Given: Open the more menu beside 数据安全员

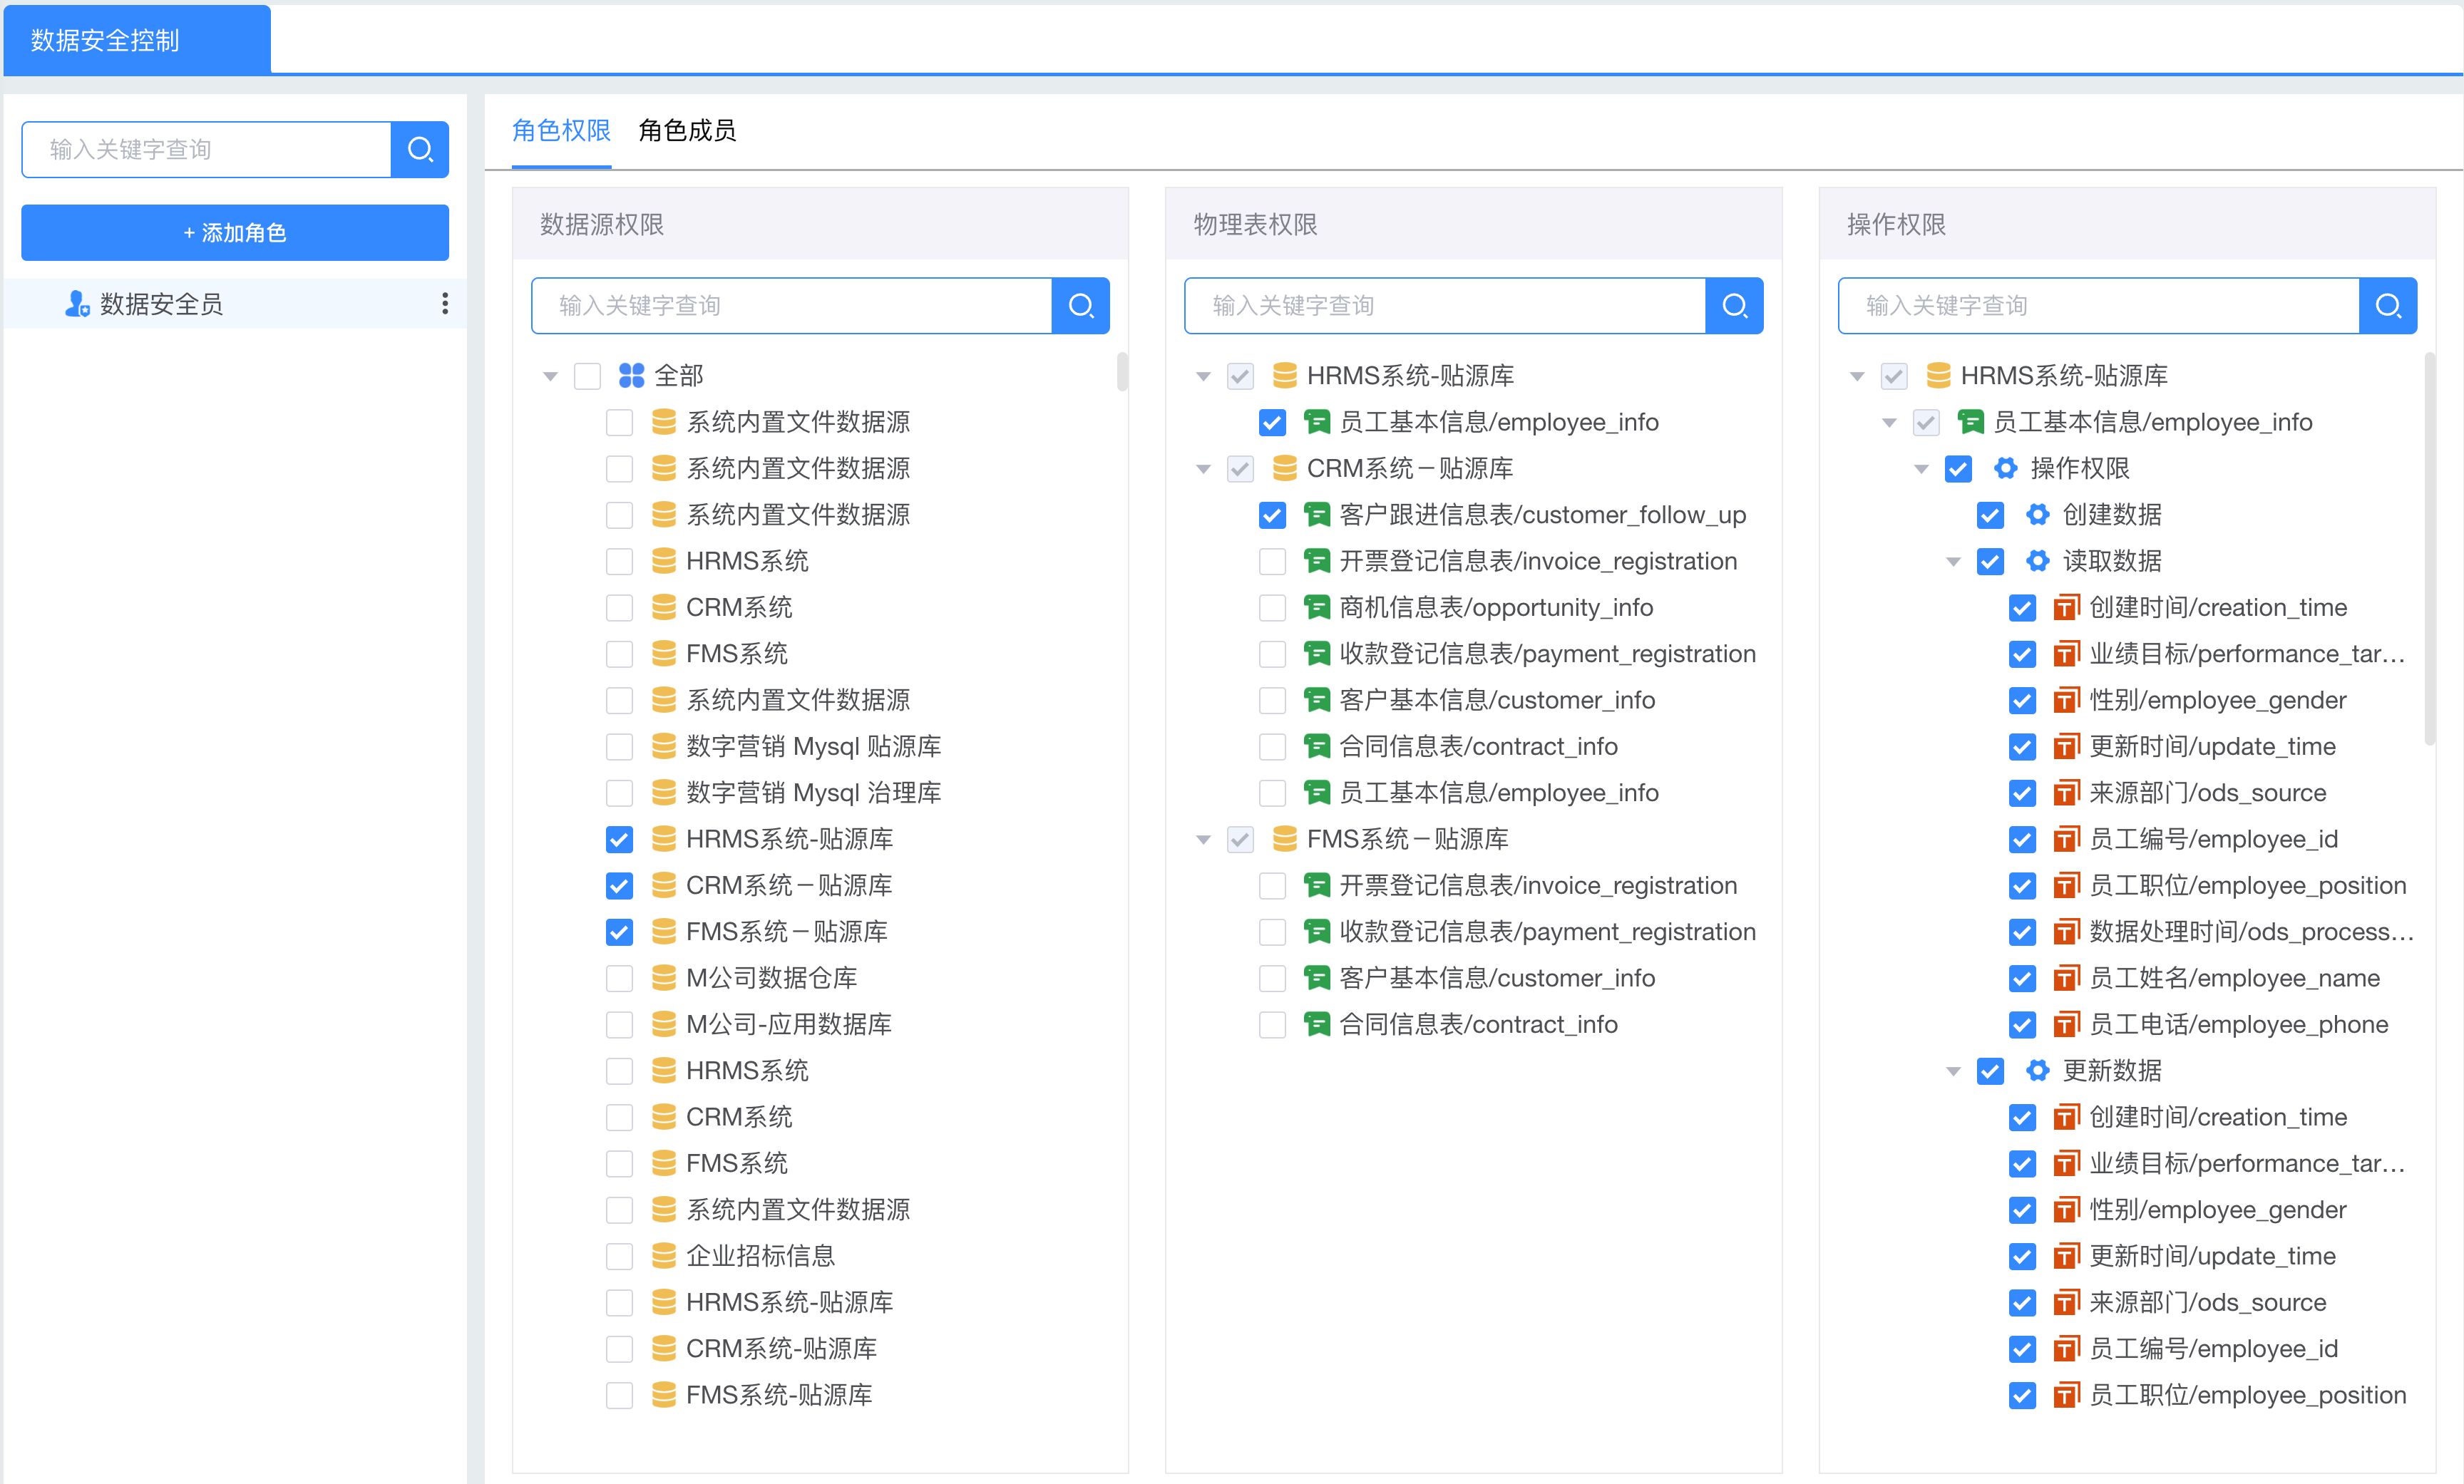Looking at the screenshot, I should tap(445, 304).
